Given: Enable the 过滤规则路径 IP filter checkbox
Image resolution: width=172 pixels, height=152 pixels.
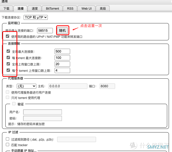Looking at the screenshot, I should click(x=7, y=139).
